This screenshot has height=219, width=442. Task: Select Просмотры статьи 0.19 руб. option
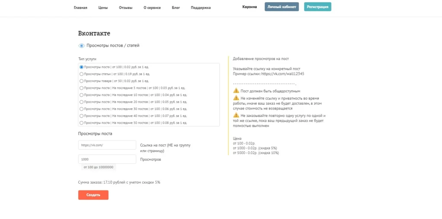(x=82, y=74)
